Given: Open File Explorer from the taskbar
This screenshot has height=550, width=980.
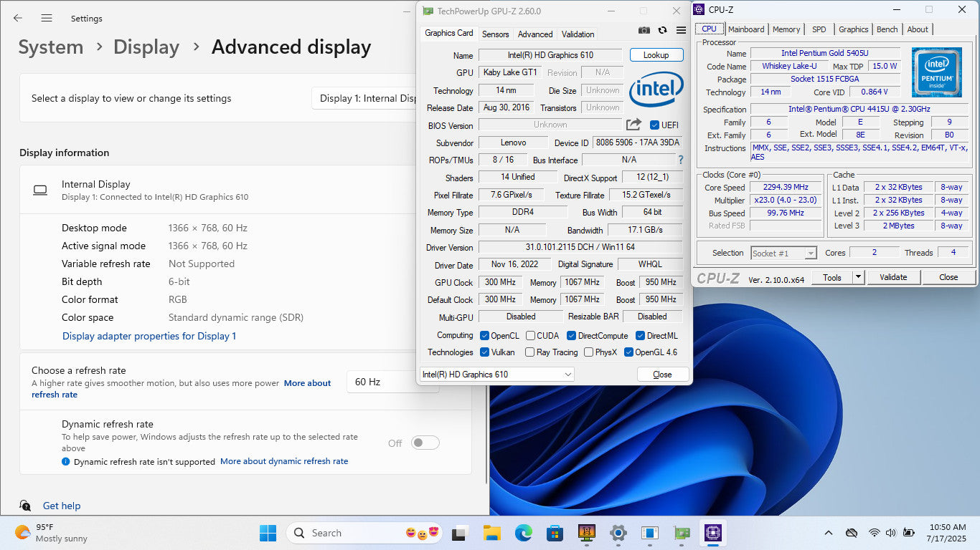Looking at the screenshot, I should (491, 533).
